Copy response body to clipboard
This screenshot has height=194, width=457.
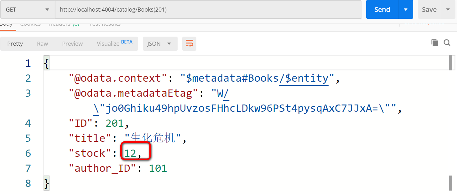click(x=434, y=43)
